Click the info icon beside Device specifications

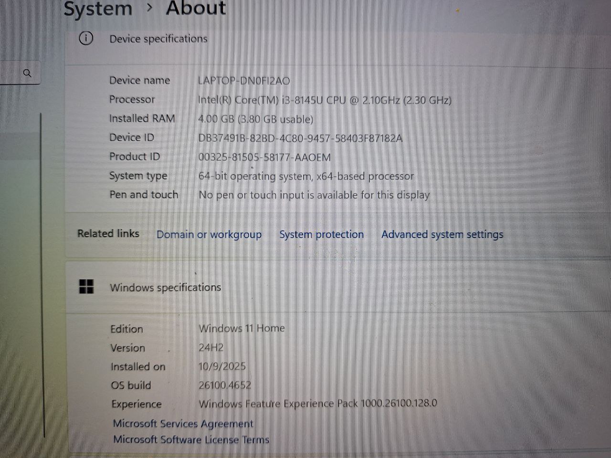[x=86, y=38]
